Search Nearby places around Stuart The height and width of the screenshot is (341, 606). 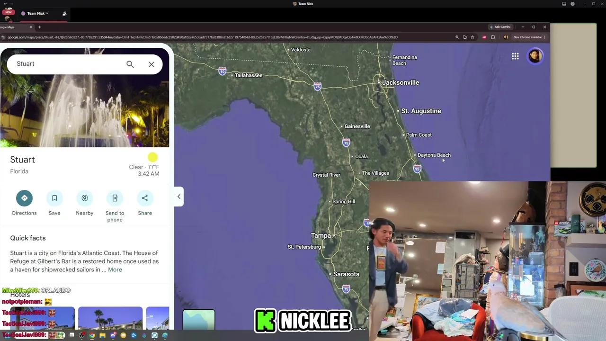[85, 204]
